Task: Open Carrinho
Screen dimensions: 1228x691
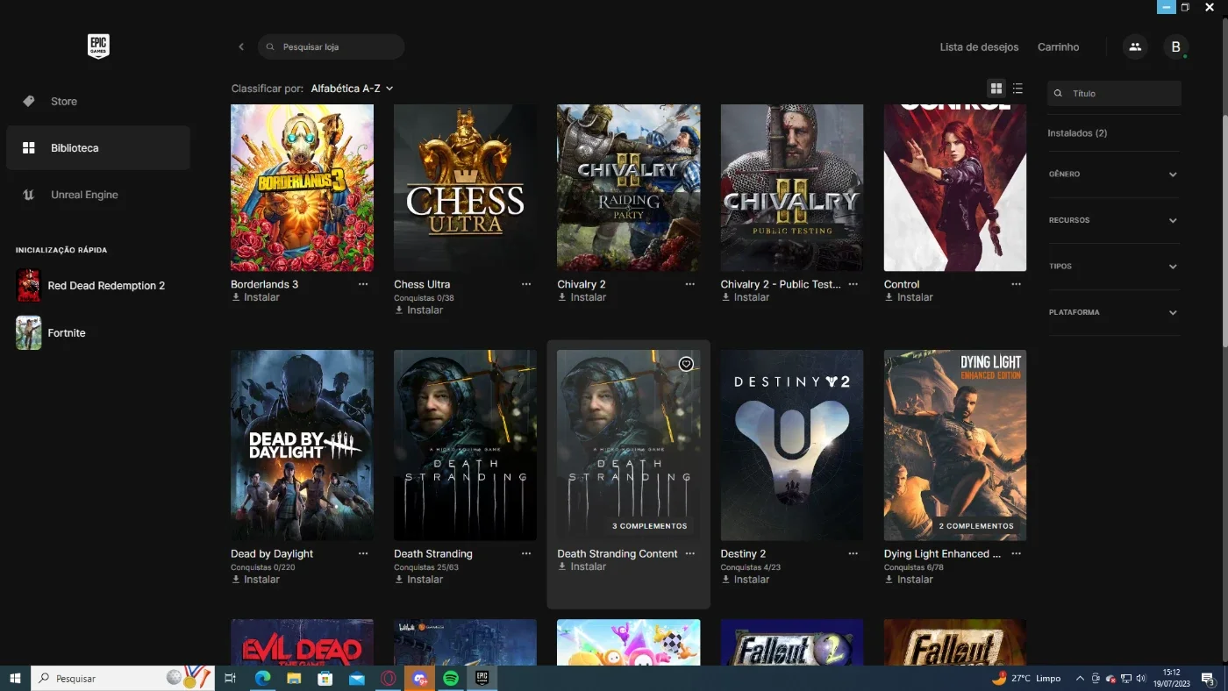Action: pyautogui.click(x=1058, y=47)
